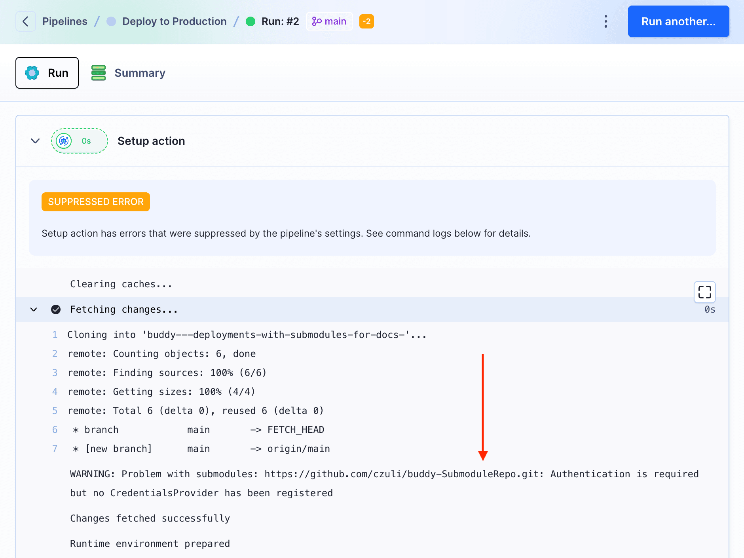Click the SUPPRESSED ERROR label

tap(96, 202)
